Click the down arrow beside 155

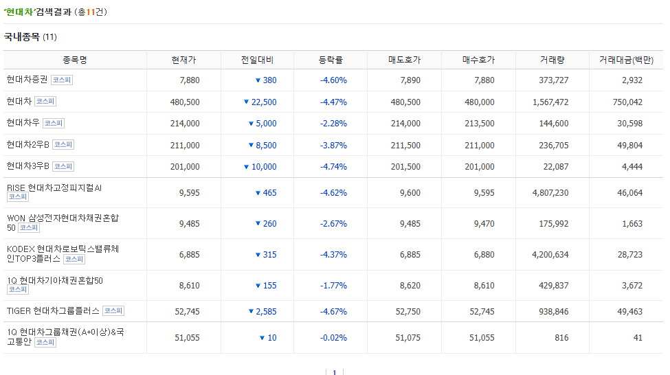tap(258, 286)
